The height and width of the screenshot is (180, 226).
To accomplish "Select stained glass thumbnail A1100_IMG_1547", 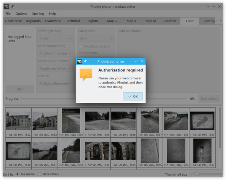I will pyautogui.click(x=202, y=153).
